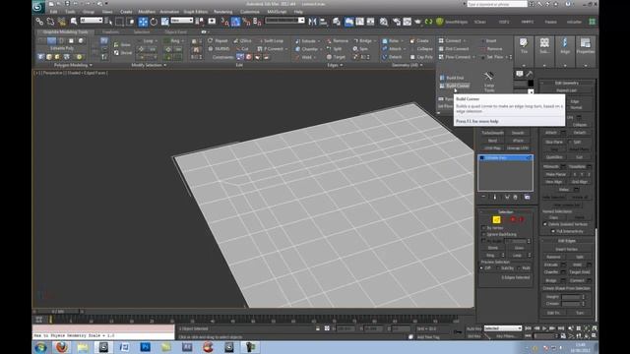The image size is (630, 354).
Task: Select SubObj preview selection radio
Action: pos(498,267)
